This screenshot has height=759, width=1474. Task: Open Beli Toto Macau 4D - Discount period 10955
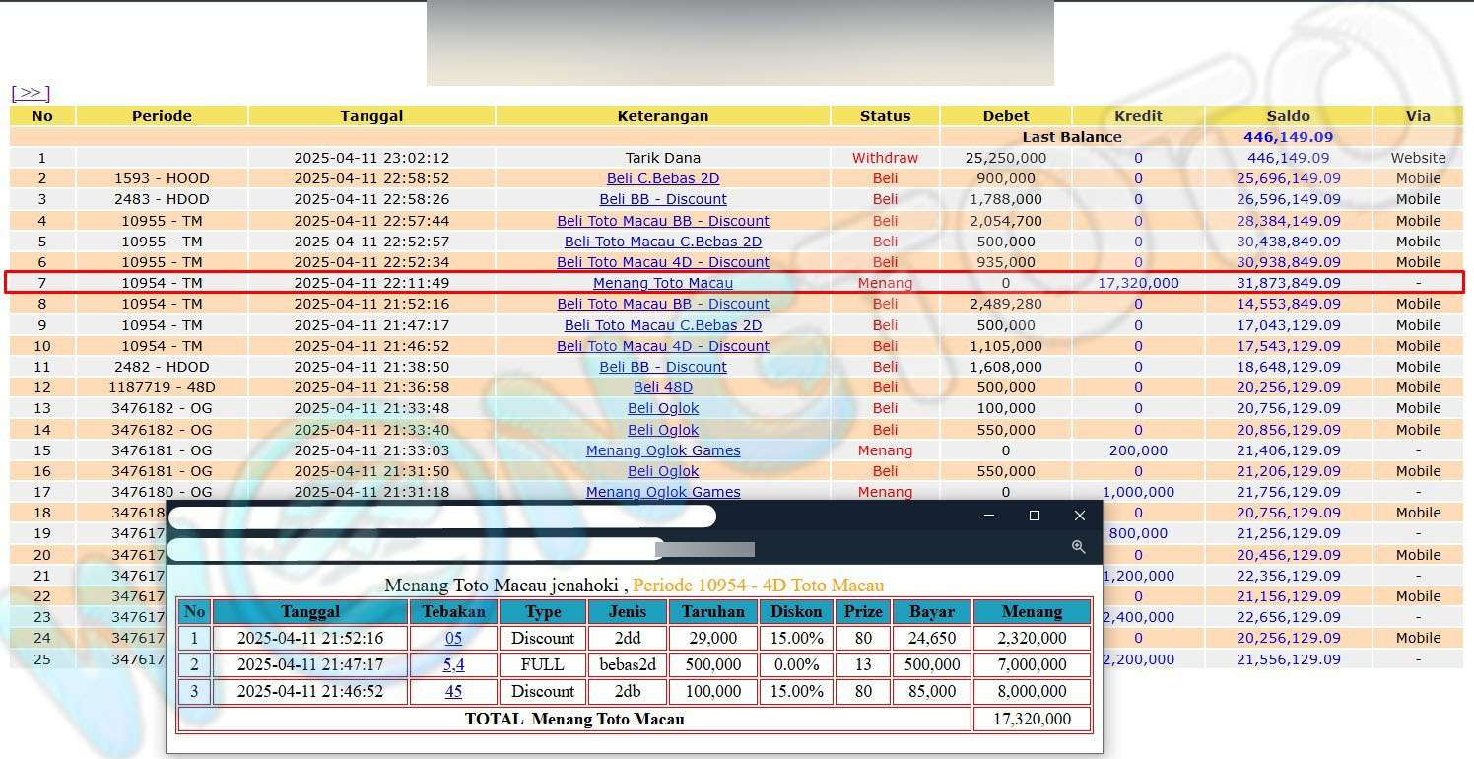coord(663,262)
